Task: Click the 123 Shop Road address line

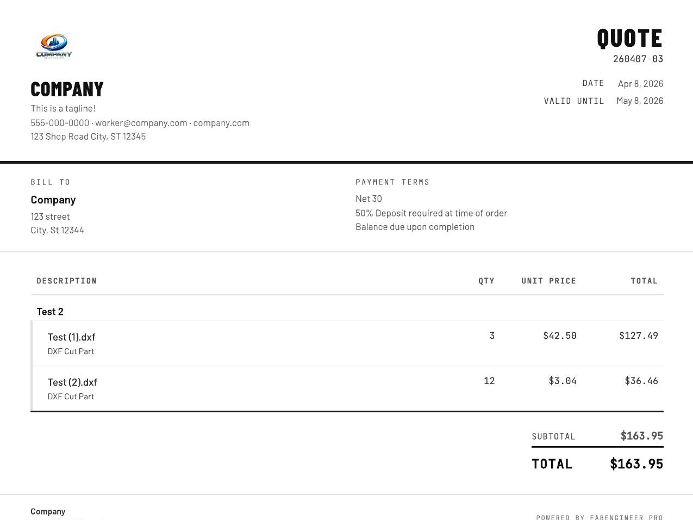Action: pos(88,137)
